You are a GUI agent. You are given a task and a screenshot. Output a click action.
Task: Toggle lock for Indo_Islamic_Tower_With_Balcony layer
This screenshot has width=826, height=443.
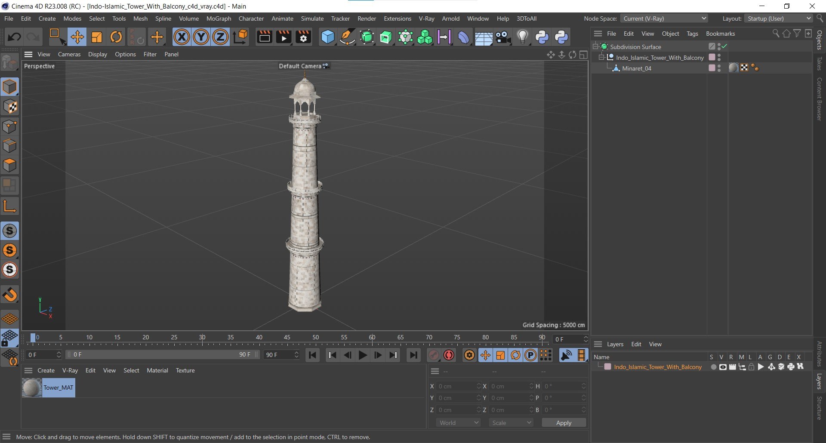click(x=751, y=367)
